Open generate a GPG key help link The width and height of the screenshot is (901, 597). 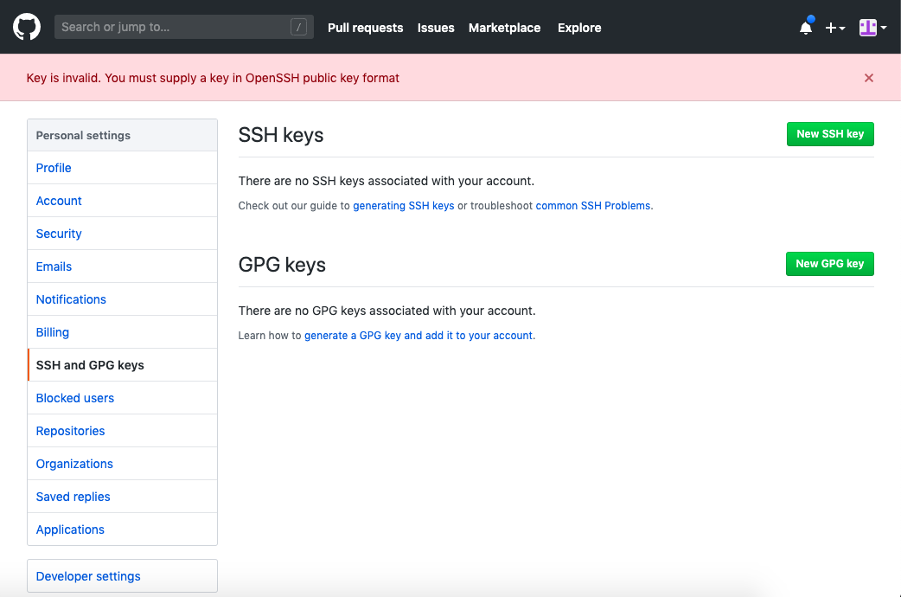[x=419, y=336]
